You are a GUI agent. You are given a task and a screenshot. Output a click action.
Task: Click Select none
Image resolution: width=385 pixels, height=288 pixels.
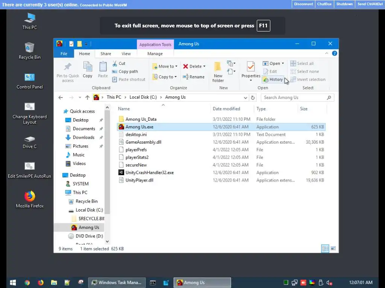click(x=305, y=72)
